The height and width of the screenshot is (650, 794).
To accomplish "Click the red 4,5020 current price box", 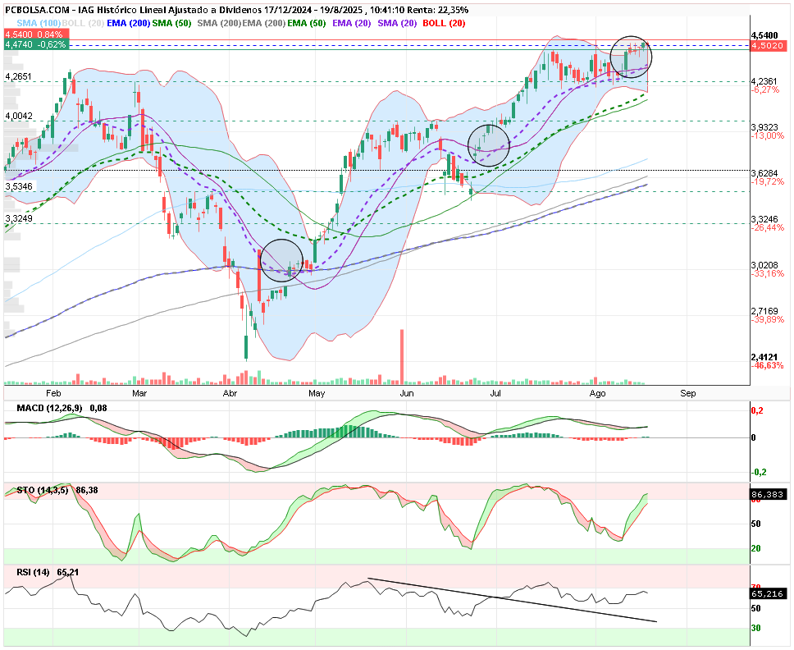I will tap(767, 46).
